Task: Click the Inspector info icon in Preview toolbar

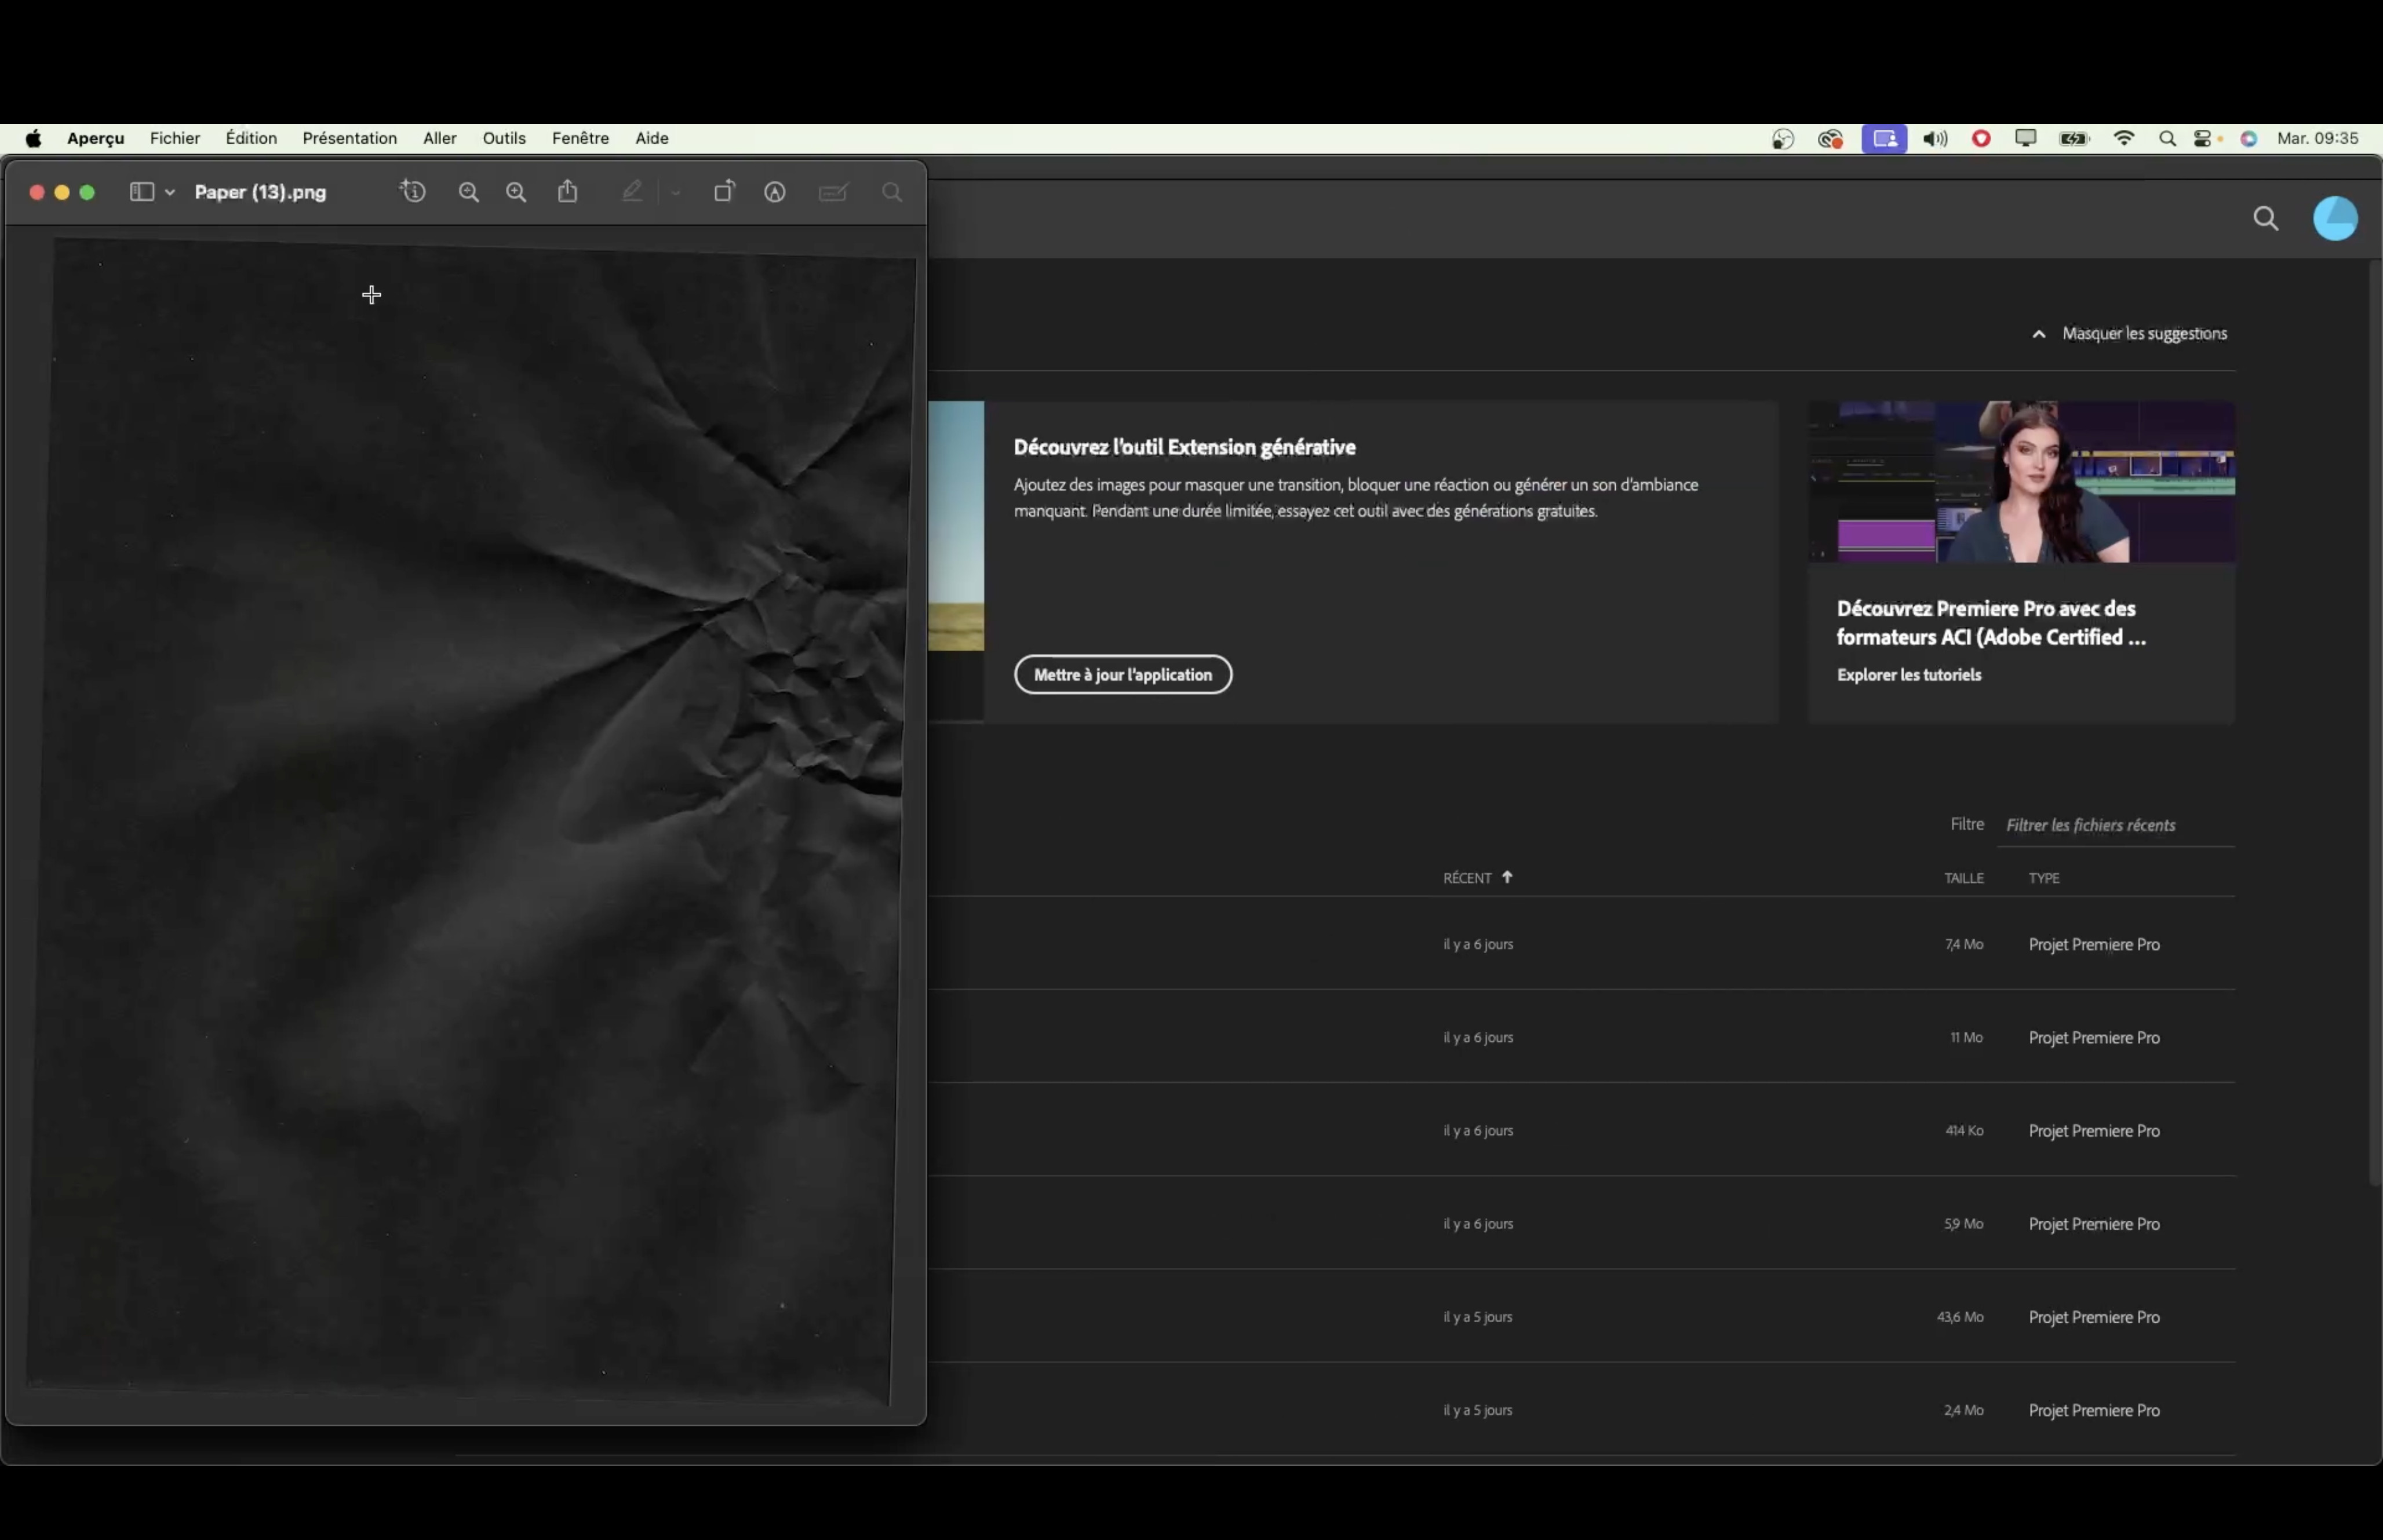Action: click(413, 192)
